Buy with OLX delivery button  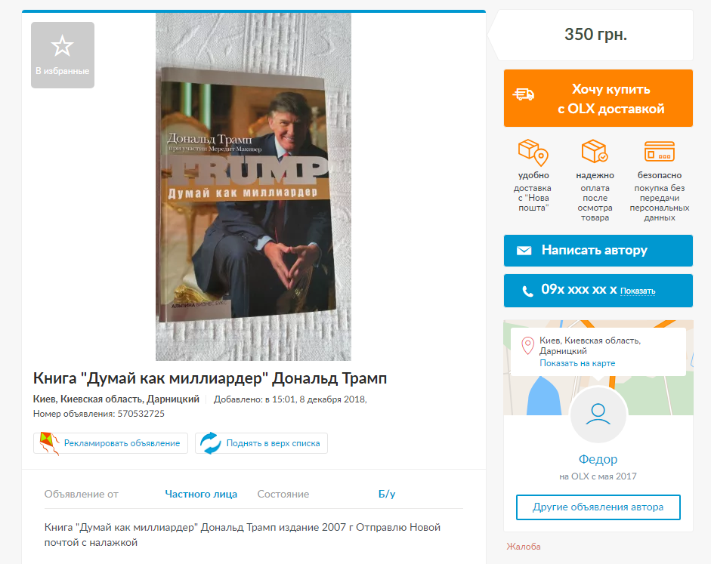[x=598, y=98]
